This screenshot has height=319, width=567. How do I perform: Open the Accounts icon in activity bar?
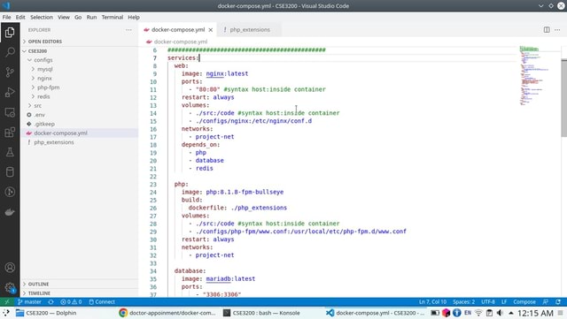(10, 268)
